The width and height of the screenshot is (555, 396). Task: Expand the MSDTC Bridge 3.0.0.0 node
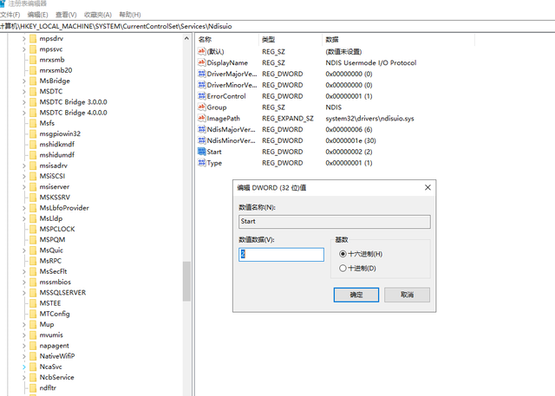(24, 102)
